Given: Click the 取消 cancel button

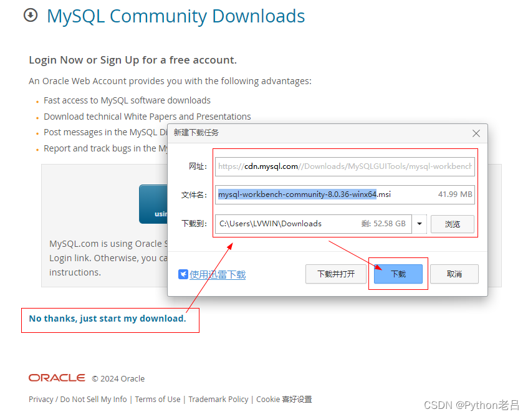Looking at the screenshot, I should (454, 274).
